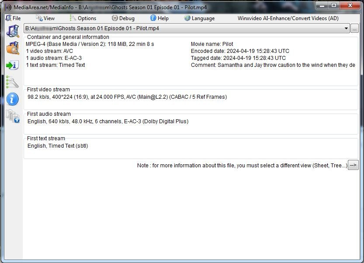Click the file path combo box field

pos(187,28)
